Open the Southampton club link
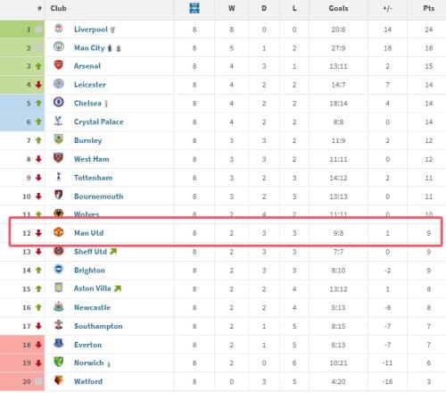The height and width of the screenshot is (393, 446). coord(98,326)
